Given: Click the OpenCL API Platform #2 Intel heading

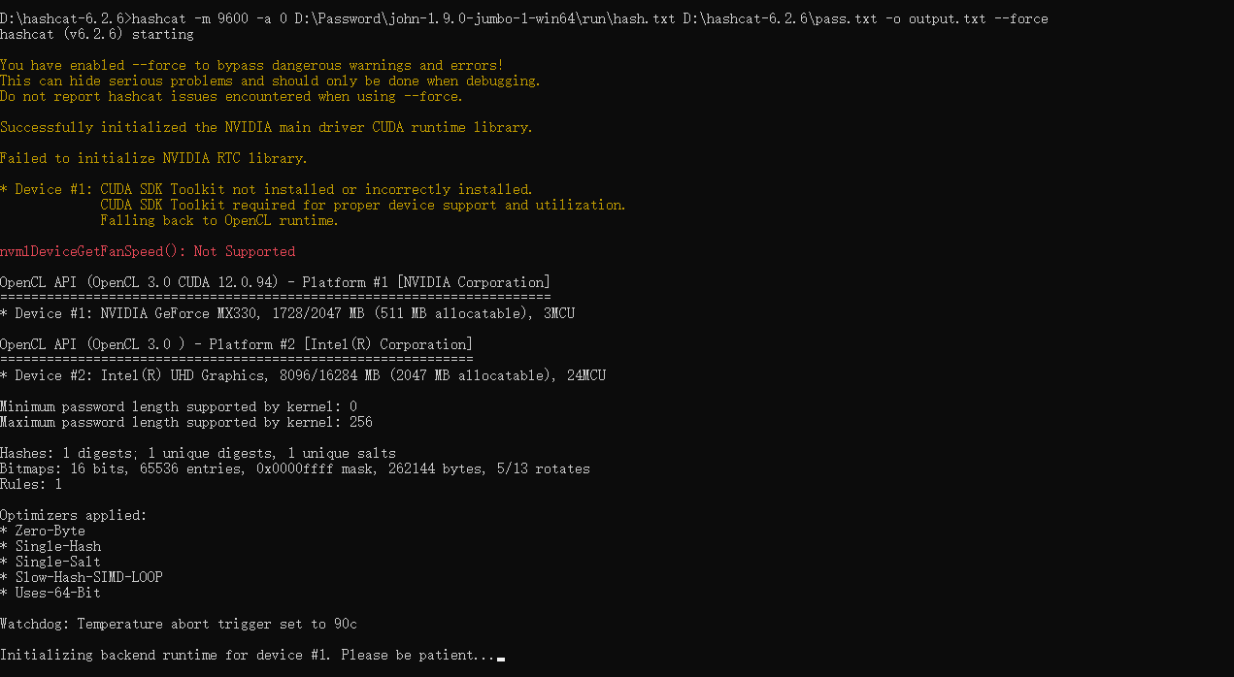Looking at the screenshot, I should coord(237,344).
